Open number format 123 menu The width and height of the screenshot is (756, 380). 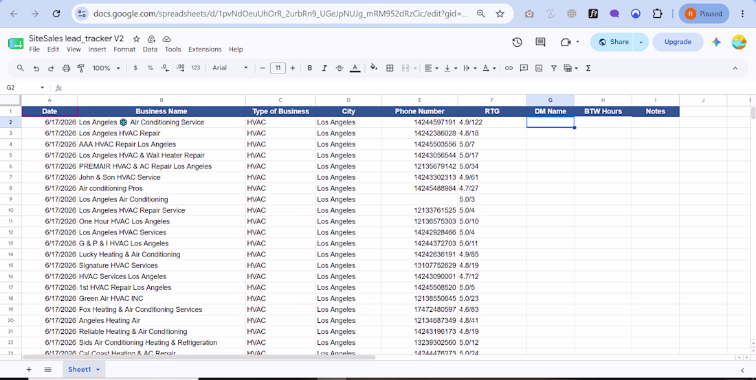pos(196,68)
